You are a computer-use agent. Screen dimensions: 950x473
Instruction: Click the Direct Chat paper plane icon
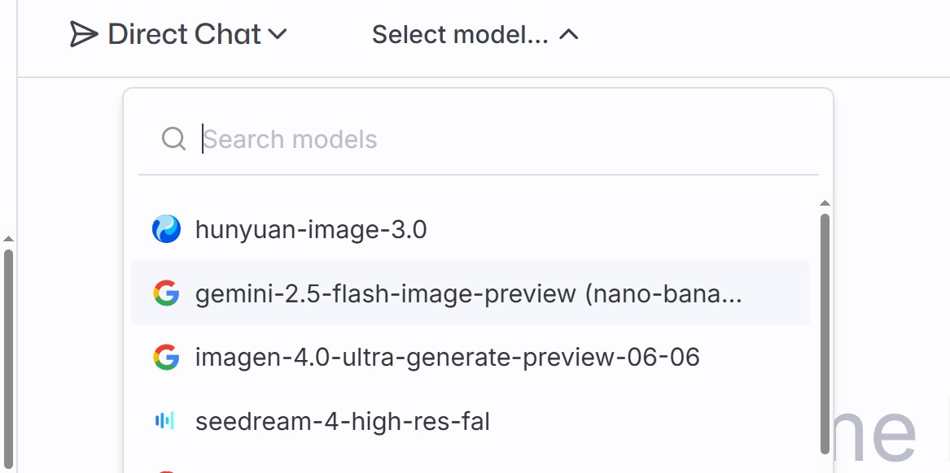click(84, 34)
